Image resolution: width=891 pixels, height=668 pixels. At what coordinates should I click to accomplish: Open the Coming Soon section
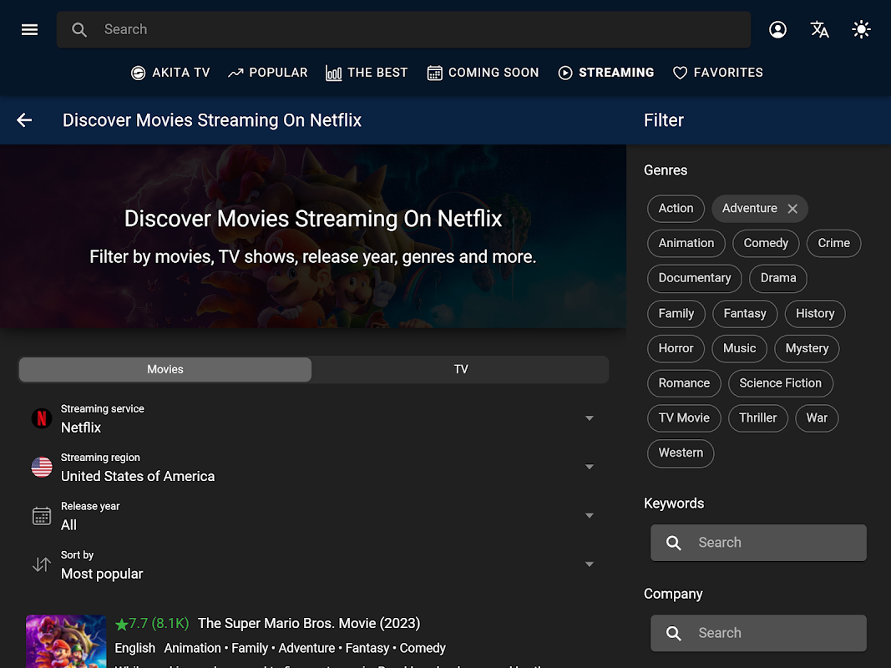(483, 73)
